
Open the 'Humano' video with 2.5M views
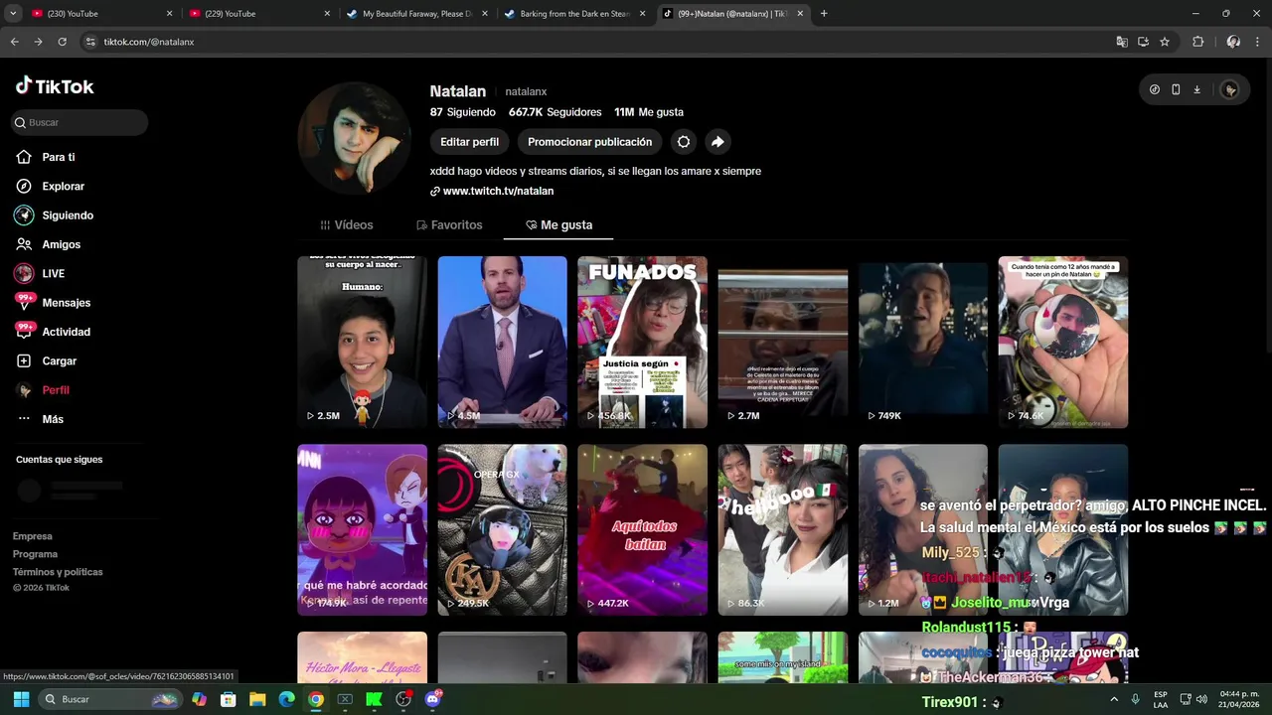tap(362, 343)
